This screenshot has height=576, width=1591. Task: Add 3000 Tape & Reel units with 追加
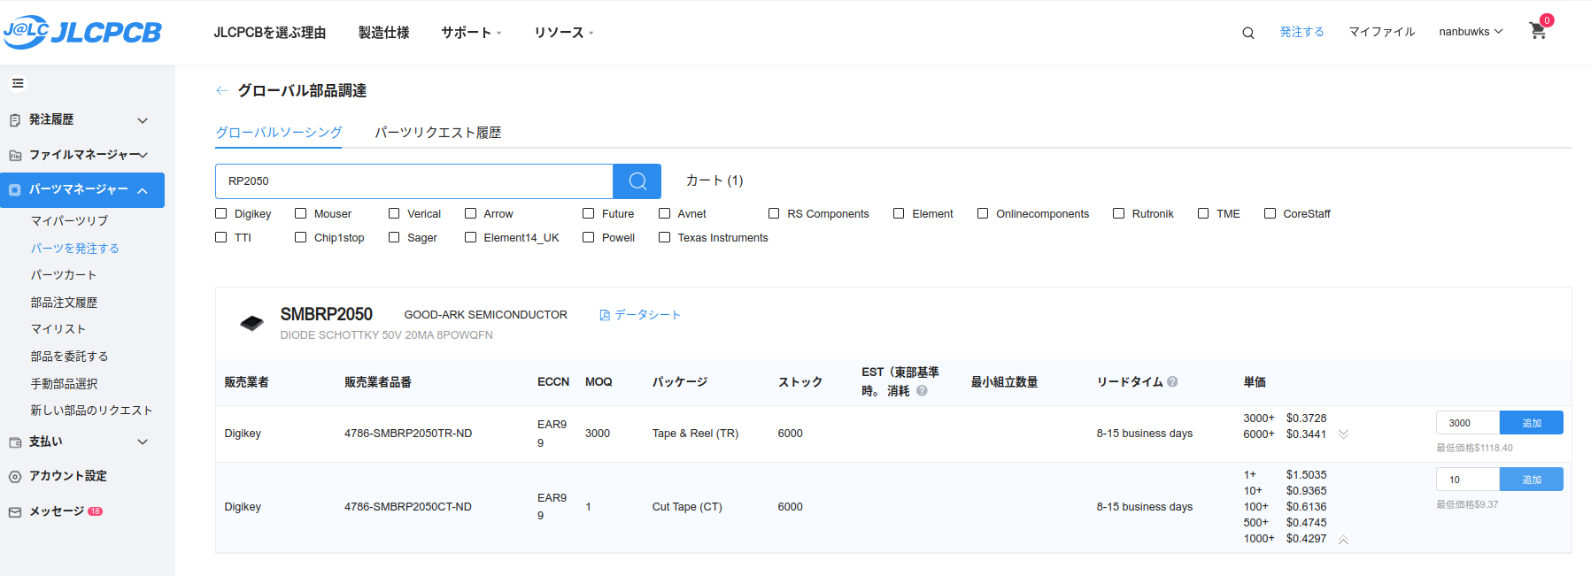coord(1532,423)
